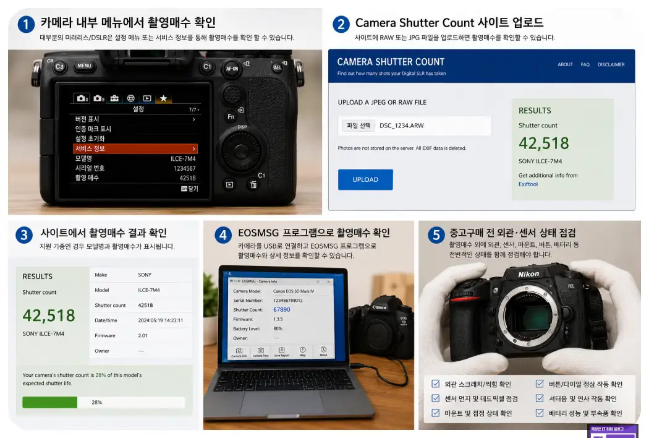Select model value ILCE-7M4 on camera screen
This screenshot has height=438, width=649.
(x=183, y=159)
